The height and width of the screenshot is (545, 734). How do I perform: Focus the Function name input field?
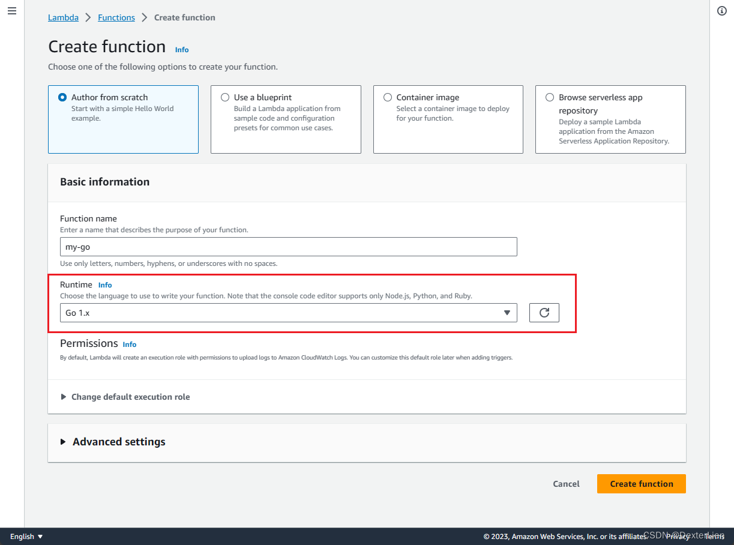pos(288,247)
